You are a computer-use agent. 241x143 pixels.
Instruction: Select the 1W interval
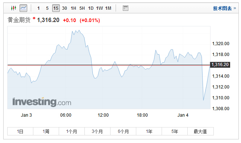99,8
